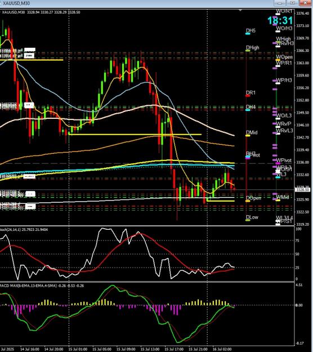Restore down the XAUUSD,M30 chart window

[x=293, y=3]
